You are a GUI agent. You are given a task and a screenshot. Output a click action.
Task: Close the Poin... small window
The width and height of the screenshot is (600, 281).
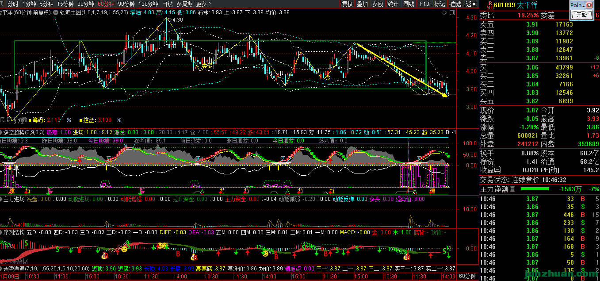click(589, 5)
